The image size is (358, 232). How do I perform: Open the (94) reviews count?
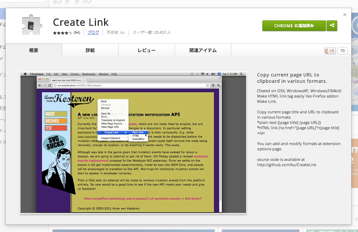point(77,33)
